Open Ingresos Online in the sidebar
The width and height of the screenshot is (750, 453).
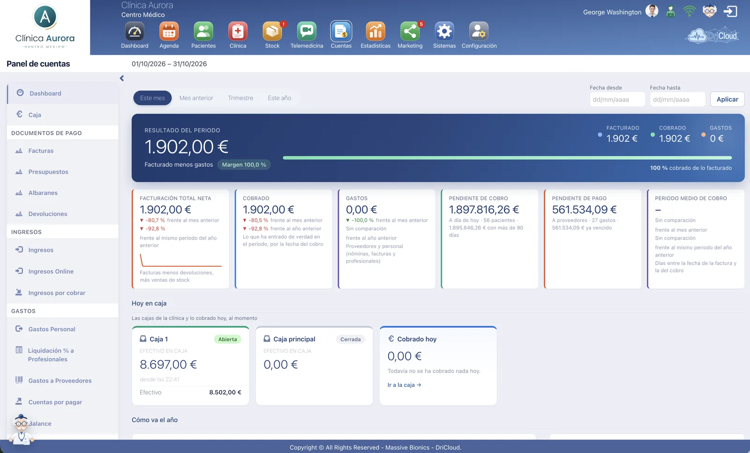pyautogui.click(x=63, y=271)
